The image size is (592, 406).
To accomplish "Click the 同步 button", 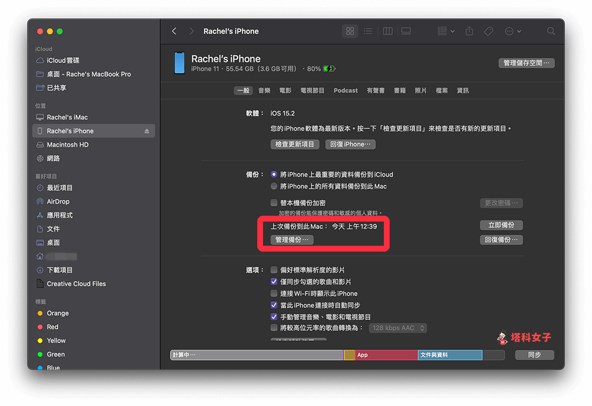I will pos(535,355).
